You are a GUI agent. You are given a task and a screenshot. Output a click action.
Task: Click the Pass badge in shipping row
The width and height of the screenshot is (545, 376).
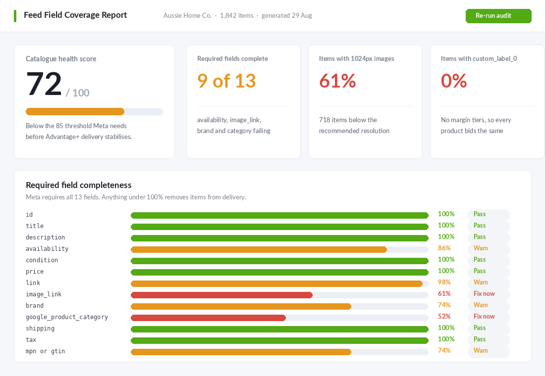pyautogui.click(x=489, y=328)
